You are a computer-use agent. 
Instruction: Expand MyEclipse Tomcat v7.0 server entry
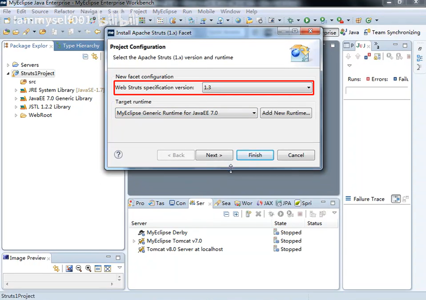click(134, 241)
